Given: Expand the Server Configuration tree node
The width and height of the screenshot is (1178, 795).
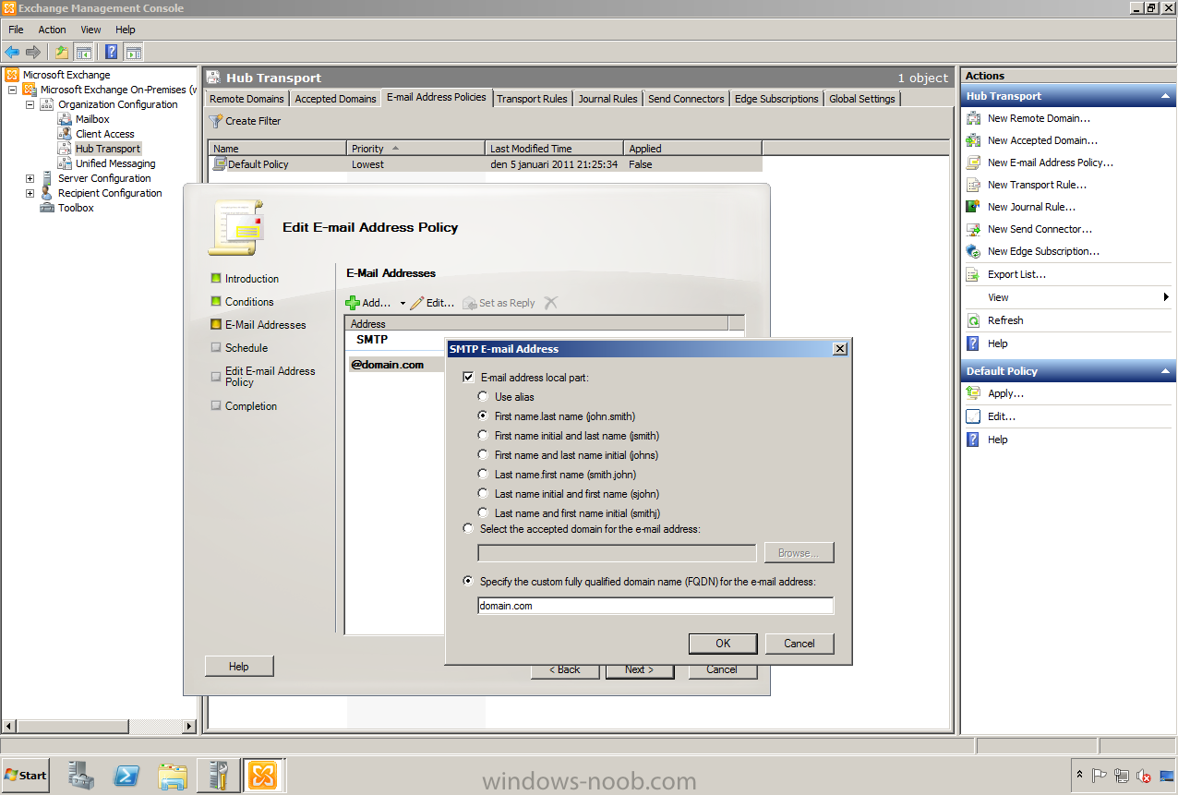Looking at the screenshot, I should (x=30, y=178).
